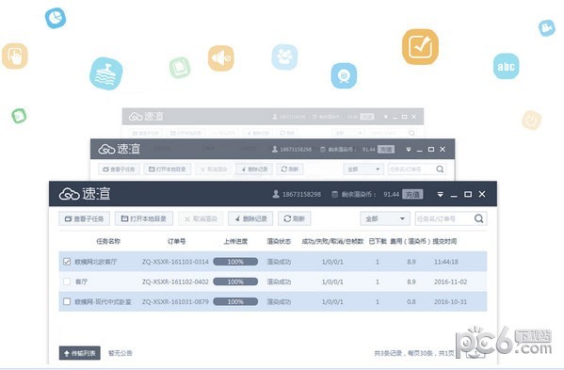
Task: Click 查看子任务 in the front window toolbar
Action: tap(85, 218)
